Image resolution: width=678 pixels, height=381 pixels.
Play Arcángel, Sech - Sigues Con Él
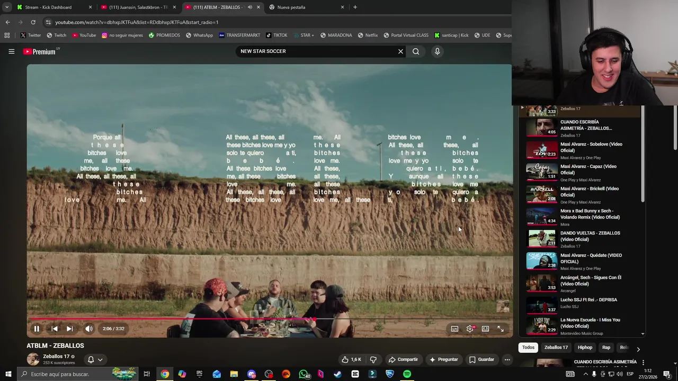coord(583,284)
